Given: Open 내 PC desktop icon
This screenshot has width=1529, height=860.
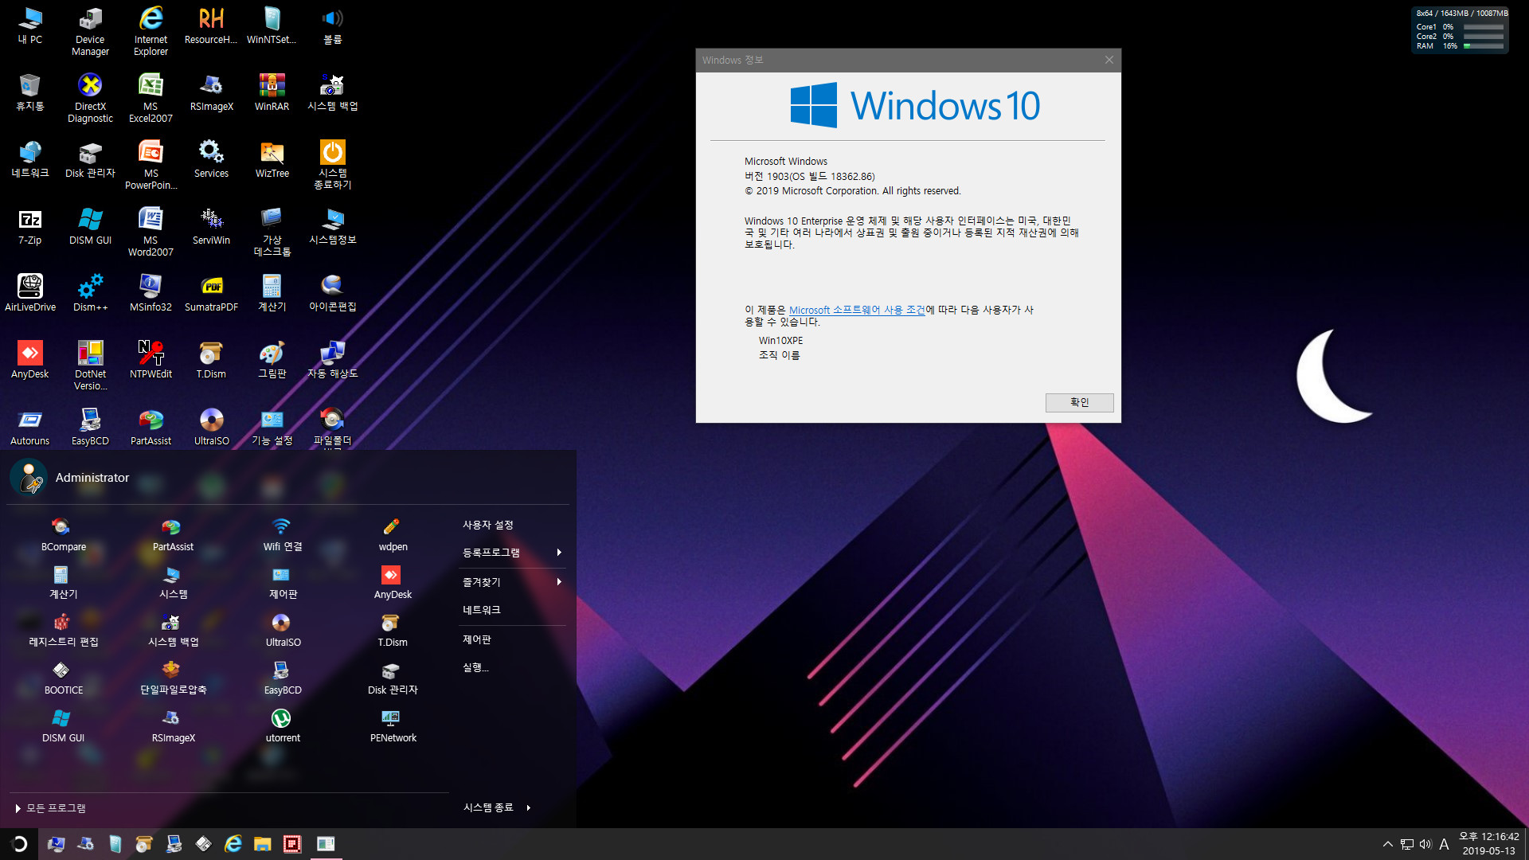Looking at the screenshot, I should pyautogui.click(x=29, y=25).
